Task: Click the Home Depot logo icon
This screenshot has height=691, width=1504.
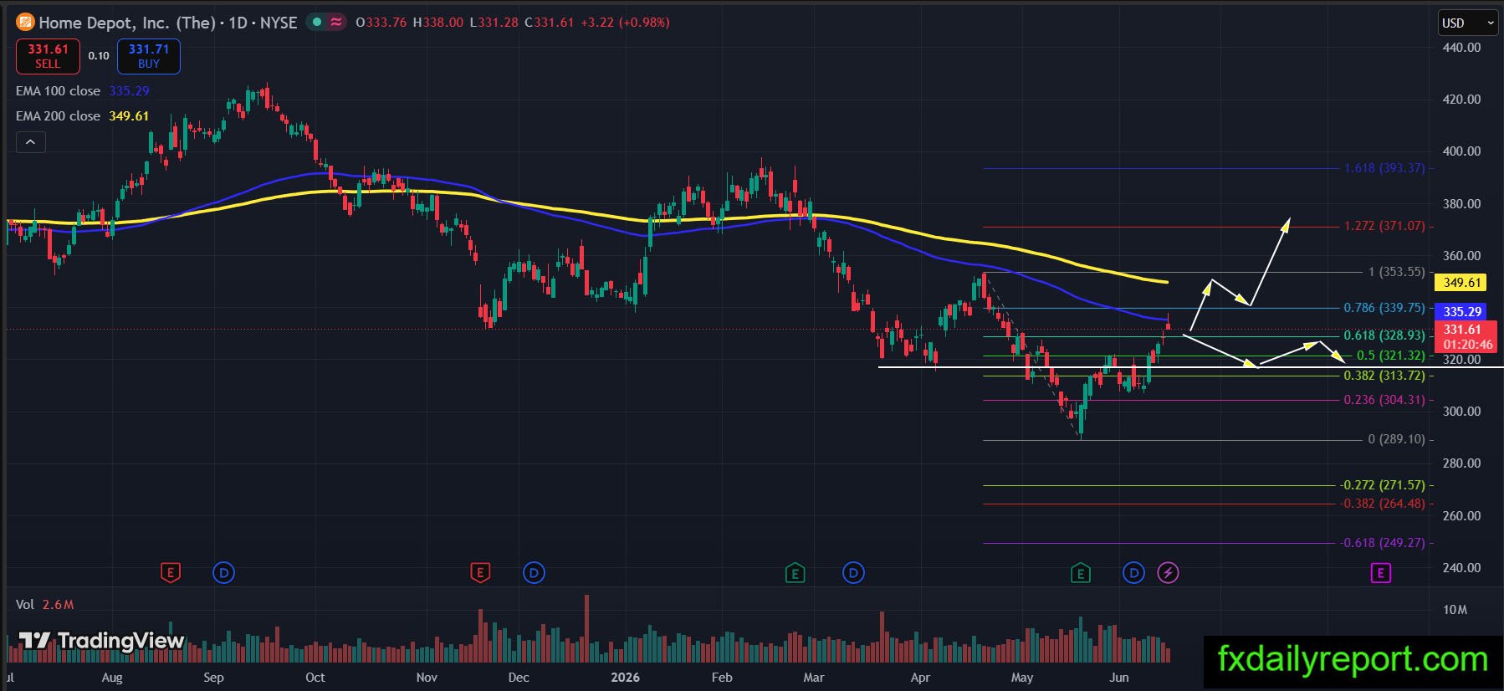Action: click(25, 22)
